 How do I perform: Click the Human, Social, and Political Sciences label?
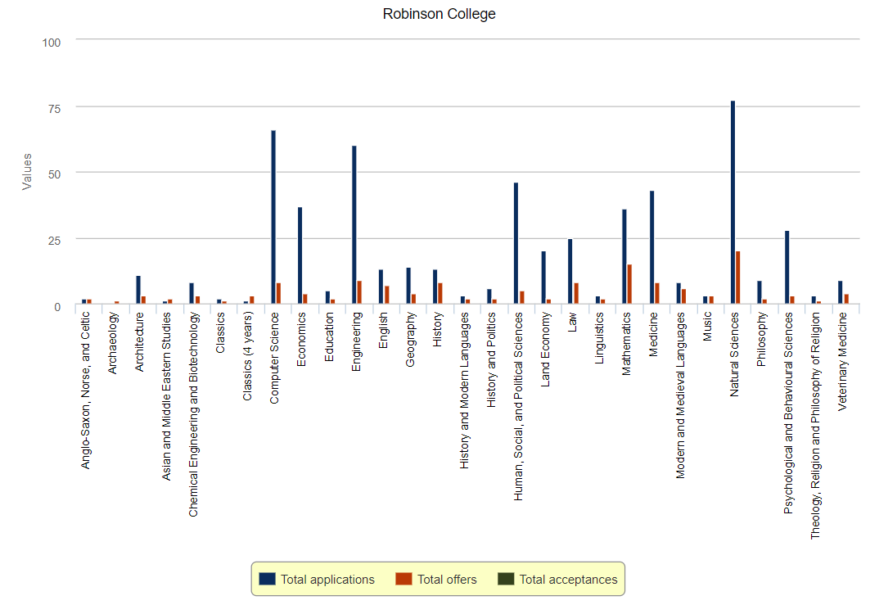pyautogui.click(x=518, y=406)
